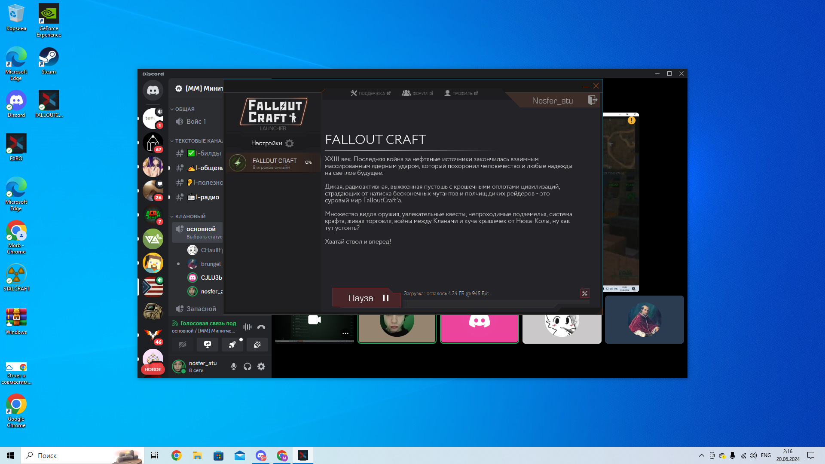Select user CJLU3b in voice list
Image resolution: width=825 pixels, height=464 pixels.
click(x=205, y=278)
